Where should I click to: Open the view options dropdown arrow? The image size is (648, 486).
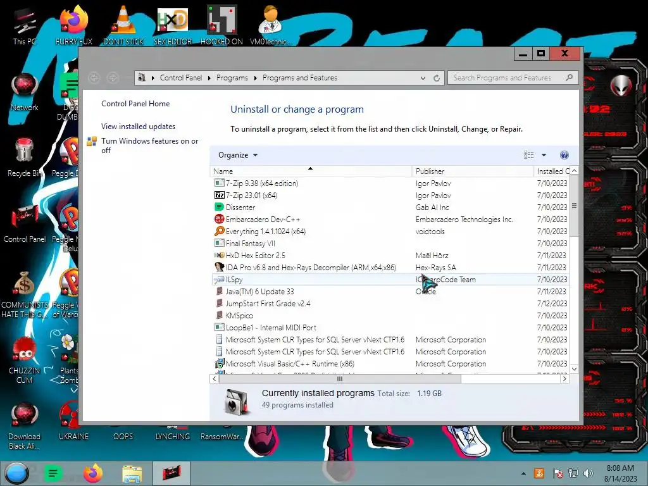point(544,155)
